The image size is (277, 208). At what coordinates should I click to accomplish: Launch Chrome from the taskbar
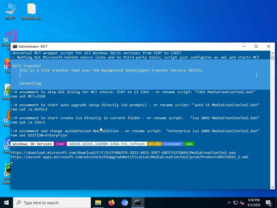pos(124,203)
